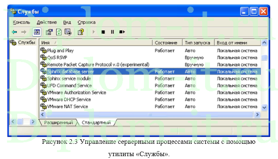Viewport: 278px width, 159px height.
Task: Click the list horizontal scrollbar right arrow
Action: (257, 115)
